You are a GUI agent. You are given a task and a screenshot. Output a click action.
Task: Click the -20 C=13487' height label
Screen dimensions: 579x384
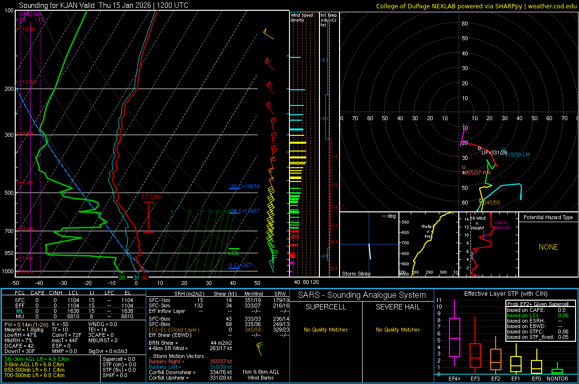(x=244, y=211)
